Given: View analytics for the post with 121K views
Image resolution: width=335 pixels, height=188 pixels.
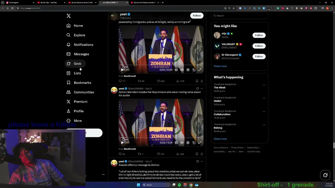Looking at the screenshot, I should pos(180,81).
